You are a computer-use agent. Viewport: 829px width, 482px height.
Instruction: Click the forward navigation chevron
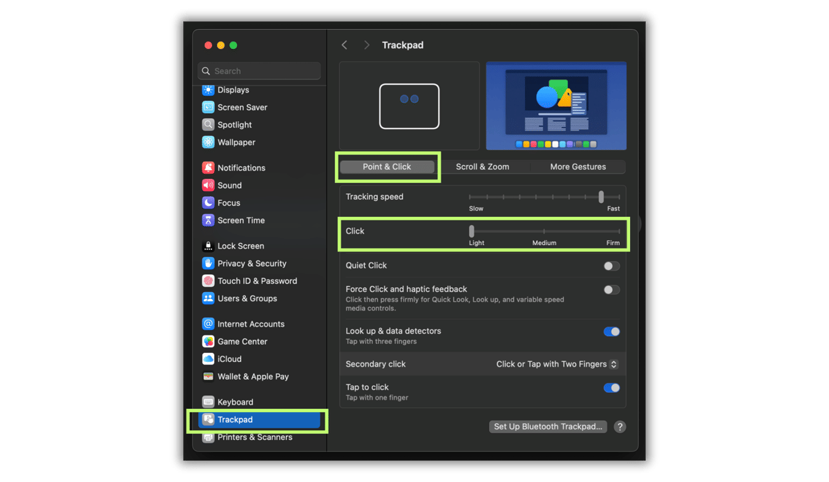[x=366, y=44]
